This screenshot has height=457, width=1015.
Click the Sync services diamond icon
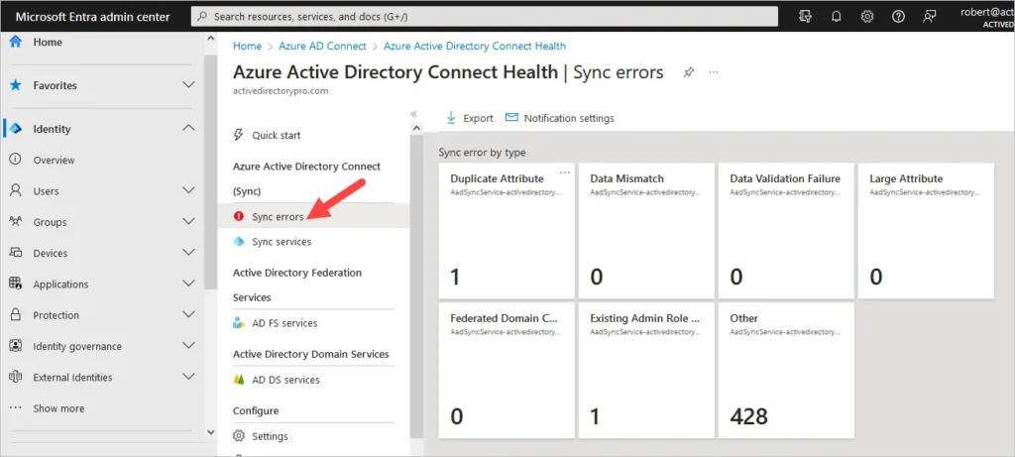[239, 242]
